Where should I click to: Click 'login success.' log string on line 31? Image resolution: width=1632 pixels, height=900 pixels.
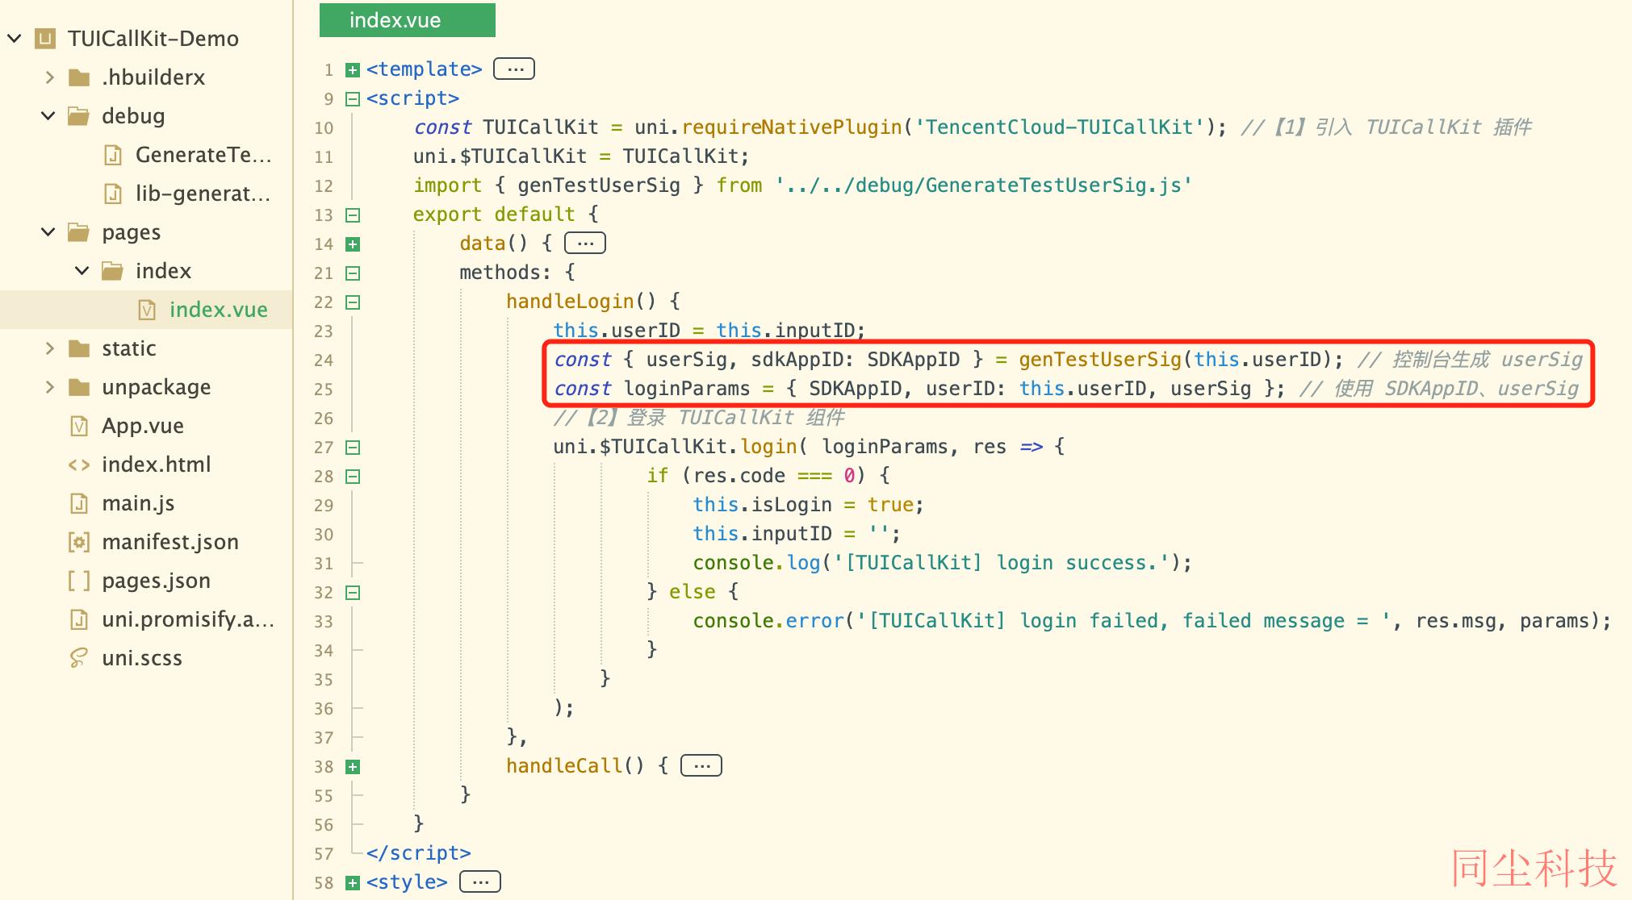coord(1001,563)
